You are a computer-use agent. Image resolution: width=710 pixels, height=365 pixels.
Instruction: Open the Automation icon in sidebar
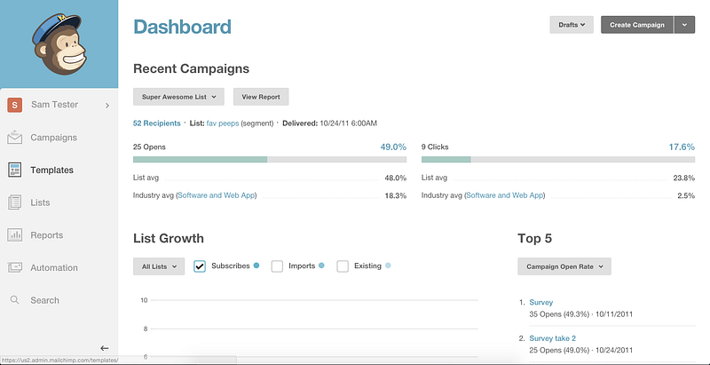tap(15, 267)
